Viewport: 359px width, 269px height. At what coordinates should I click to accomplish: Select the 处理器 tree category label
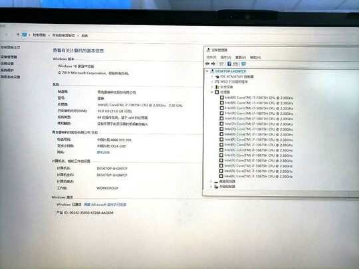[x=225, y=92]
